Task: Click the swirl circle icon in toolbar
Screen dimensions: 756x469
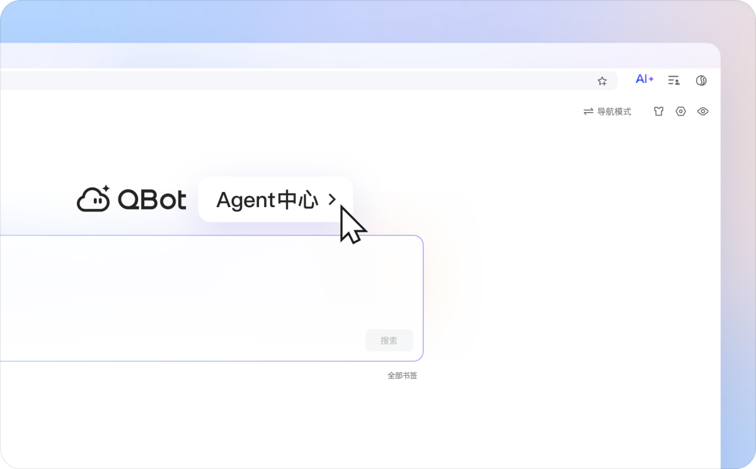Action: [701, 80]
